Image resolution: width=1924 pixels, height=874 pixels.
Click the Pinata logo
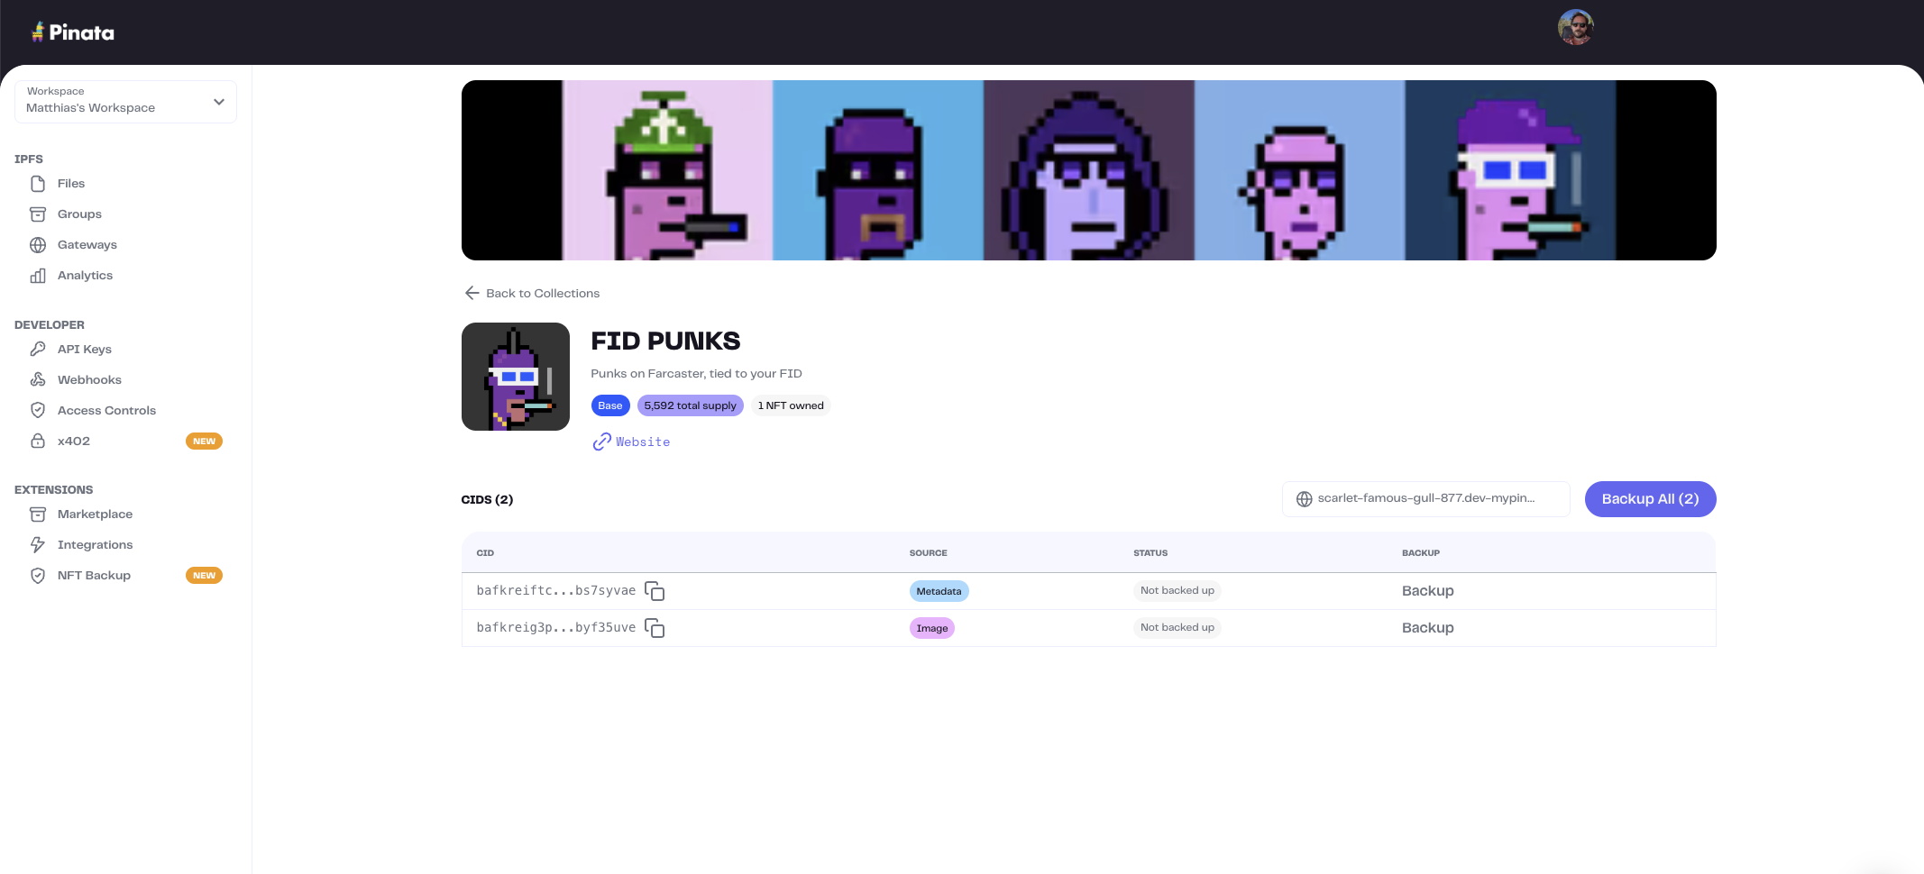click(x=73, y=32)
